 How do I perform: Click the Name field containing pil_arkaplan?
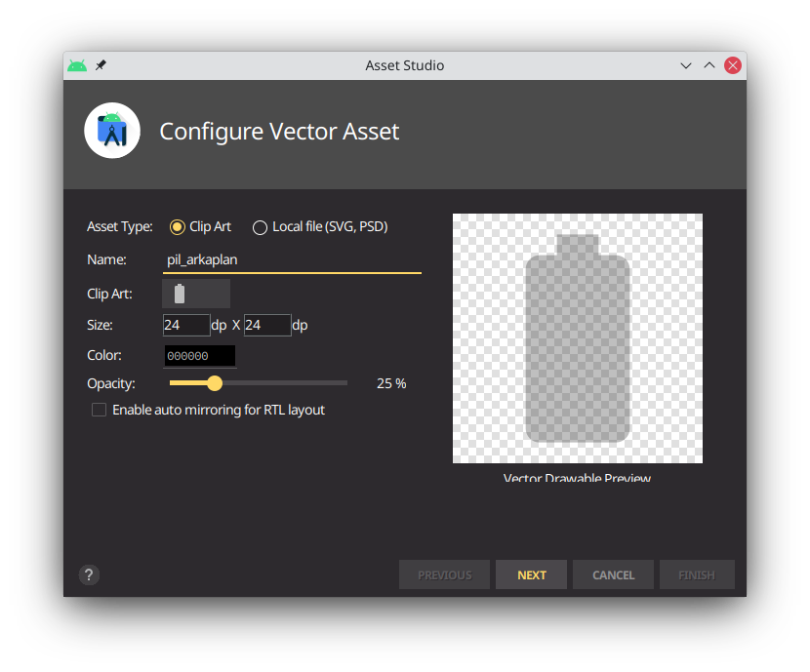(x=293, y=260)
